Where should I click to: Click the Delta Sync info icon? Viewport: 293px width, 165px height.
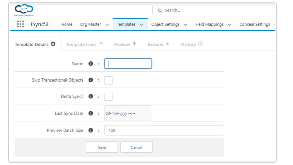pos(91,96)
